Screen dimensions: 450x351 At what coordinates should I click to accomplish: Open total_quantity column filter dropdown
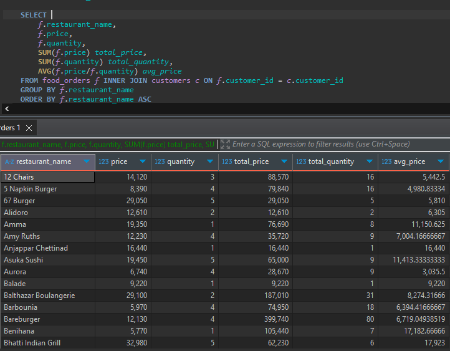(x=370, y=161)
